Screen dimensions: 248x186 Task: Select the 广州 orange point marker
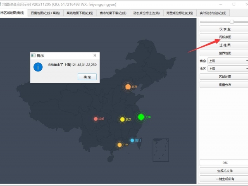click(119, 145)
